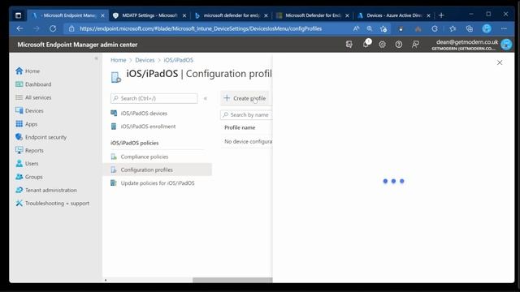
Task: Switch to Microsoft Defender for Endpoint tab
Action: (313, 15)
